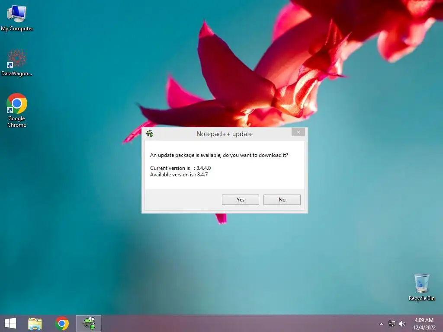Viewport: 443px width, 332px height.
Task: Click the 'Notepad++ update' title text
Action: (x=225, y=134)
